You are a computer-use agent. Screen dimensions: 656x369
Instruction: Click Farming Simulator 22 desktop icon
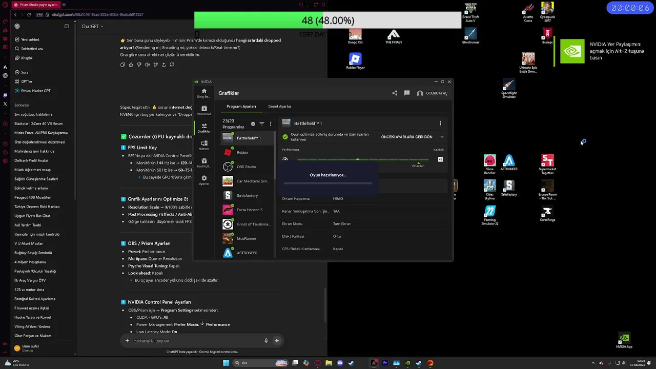point(490,215)
